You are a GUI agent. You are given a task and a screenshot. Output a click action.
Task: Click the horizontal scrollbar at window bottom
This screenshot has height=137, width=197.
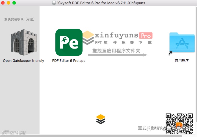point(91,136)
